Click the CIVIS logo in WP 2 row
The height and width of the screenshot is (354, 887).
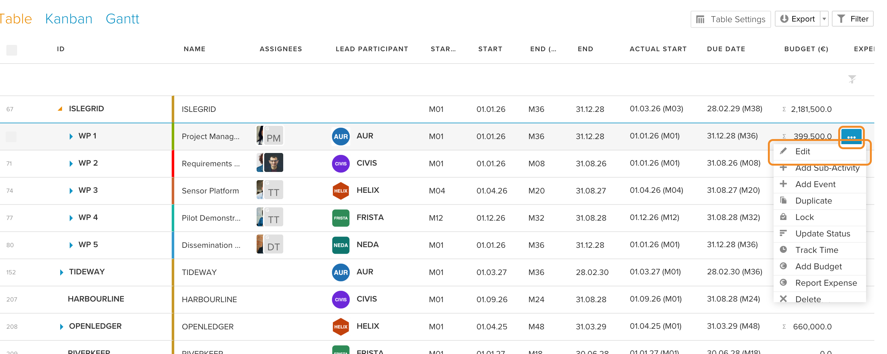[x=341, y=164]
